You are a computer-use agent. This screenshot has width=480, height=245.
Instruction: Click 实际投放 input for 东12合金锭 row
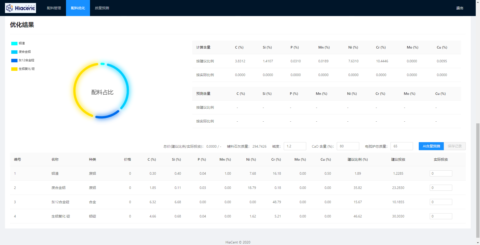pos(441,202)
